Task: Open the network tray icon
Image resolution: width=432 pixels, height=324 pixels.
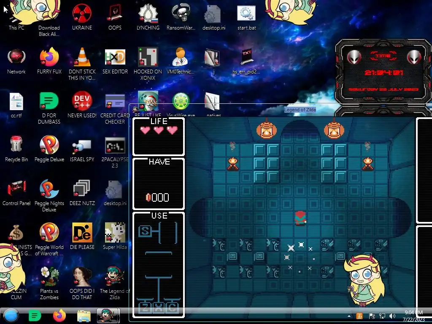Action: (382, 316)
